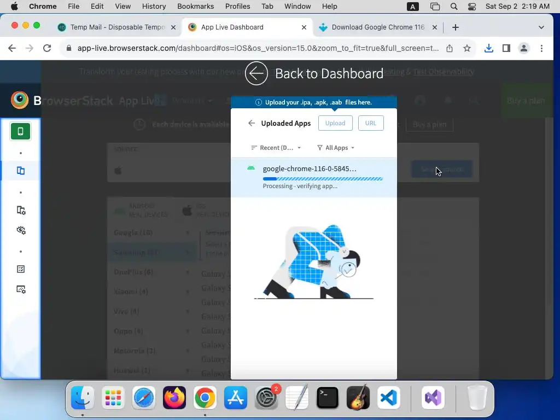Switch to the Temp Mail tab
The height and width of the screenshot is (420, 560).
coord(117,27)
